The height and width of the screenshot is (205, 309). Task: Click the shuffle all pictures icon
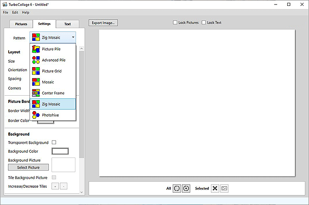tap(177, 189)
